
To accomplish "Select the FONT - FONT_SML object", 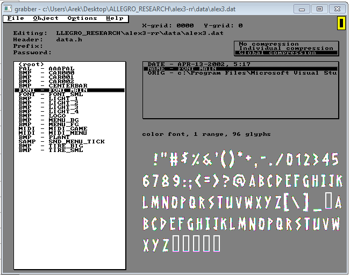I will point(51,95).
